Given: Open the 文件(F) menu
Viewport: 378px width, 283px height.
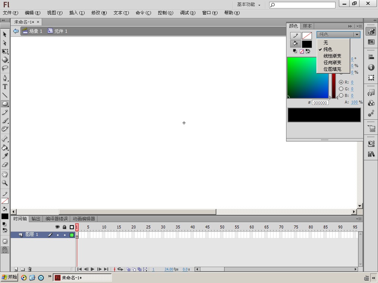Looking at the screenshot, I should point(10,13).
